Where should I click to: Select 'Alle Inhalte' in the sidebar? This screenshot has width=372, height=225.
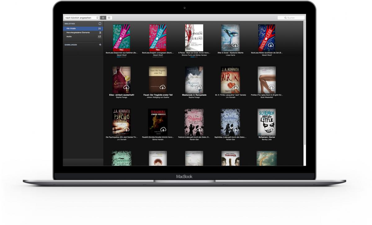point(83,29)
